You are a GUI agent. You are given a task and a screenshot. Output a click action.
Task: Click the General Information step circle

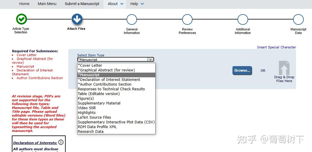132,20
